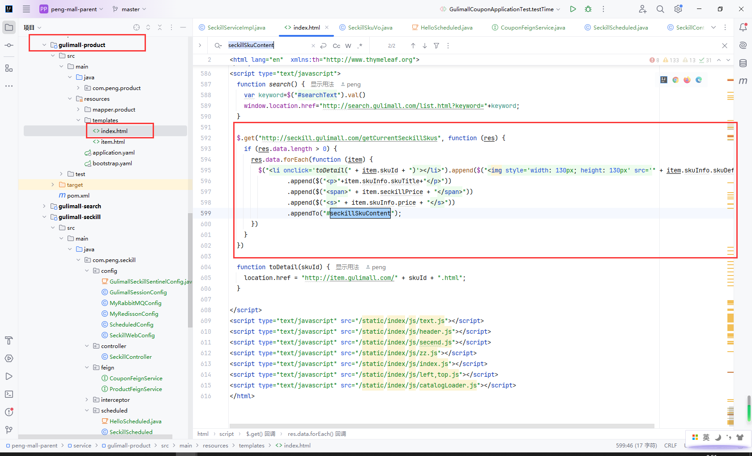Expand the interceptor package
The height and width of the screenshot is (456, 752).
(87, 400)
